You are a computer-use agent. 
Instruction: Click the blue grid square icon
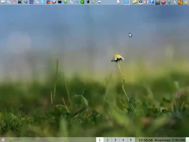point(31,2)
